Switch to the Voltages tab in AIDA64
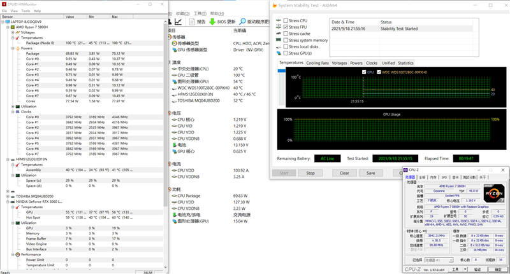510x274 pixels. [339, 63]
